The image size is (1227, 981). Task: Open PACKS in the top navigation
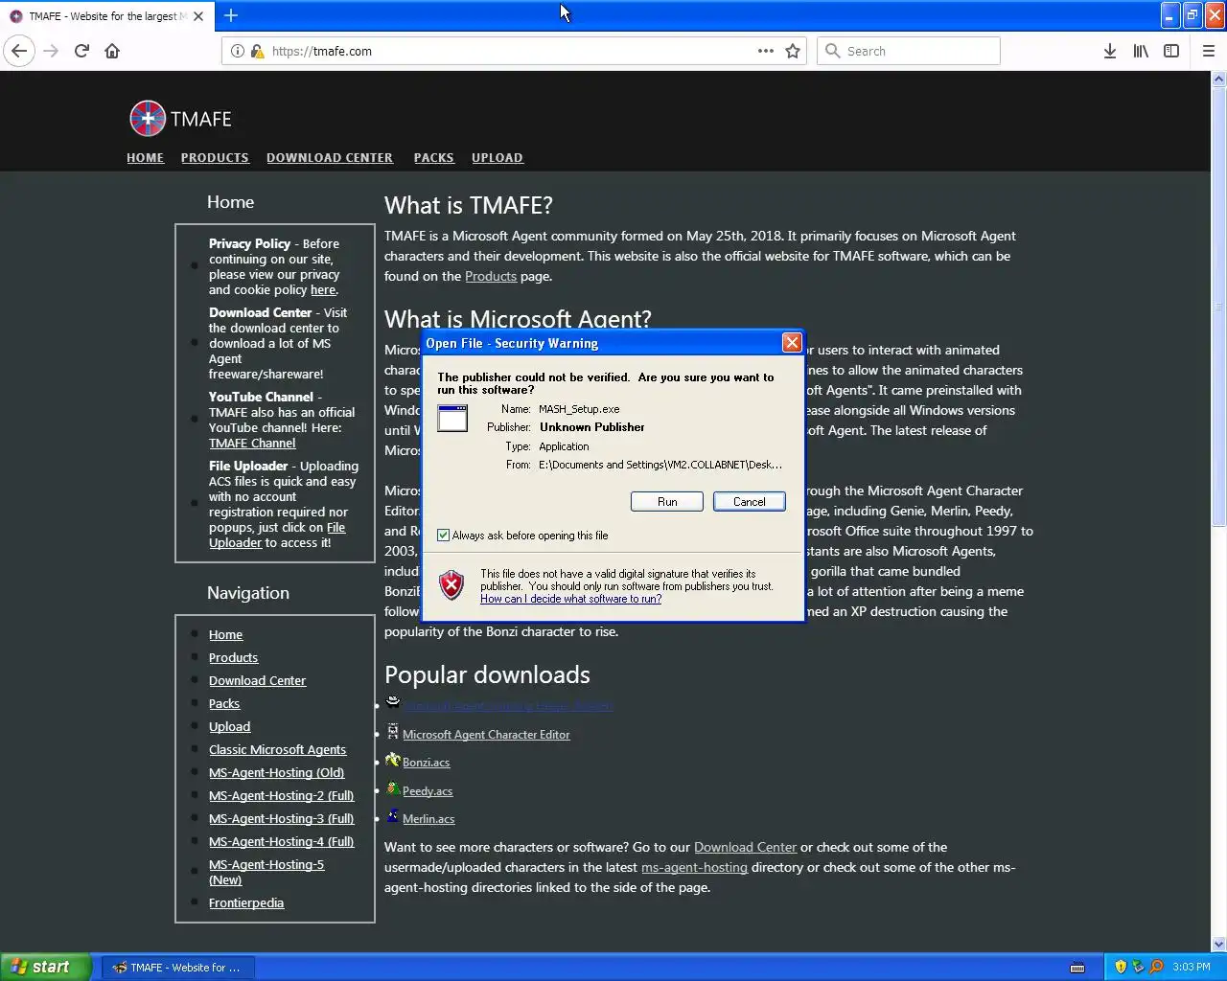434,158
